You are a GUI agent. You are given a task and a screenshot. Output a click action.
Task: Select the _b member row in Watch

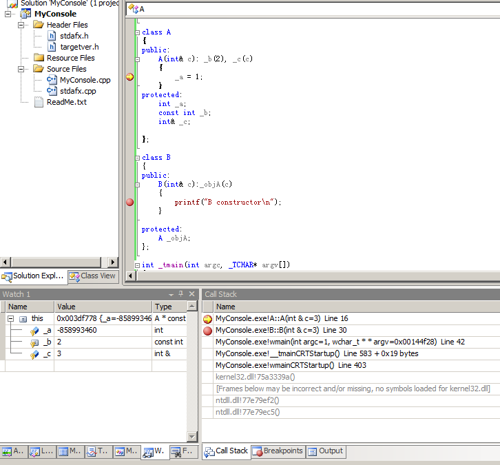tap(47, 342)
